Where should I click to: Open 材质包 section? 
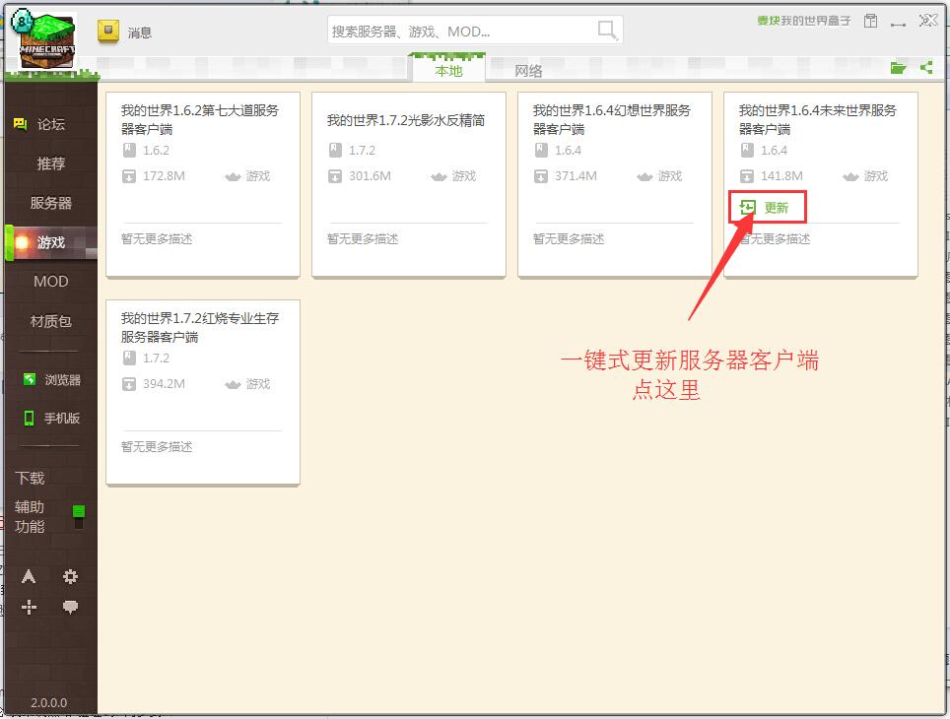(51, 321)
